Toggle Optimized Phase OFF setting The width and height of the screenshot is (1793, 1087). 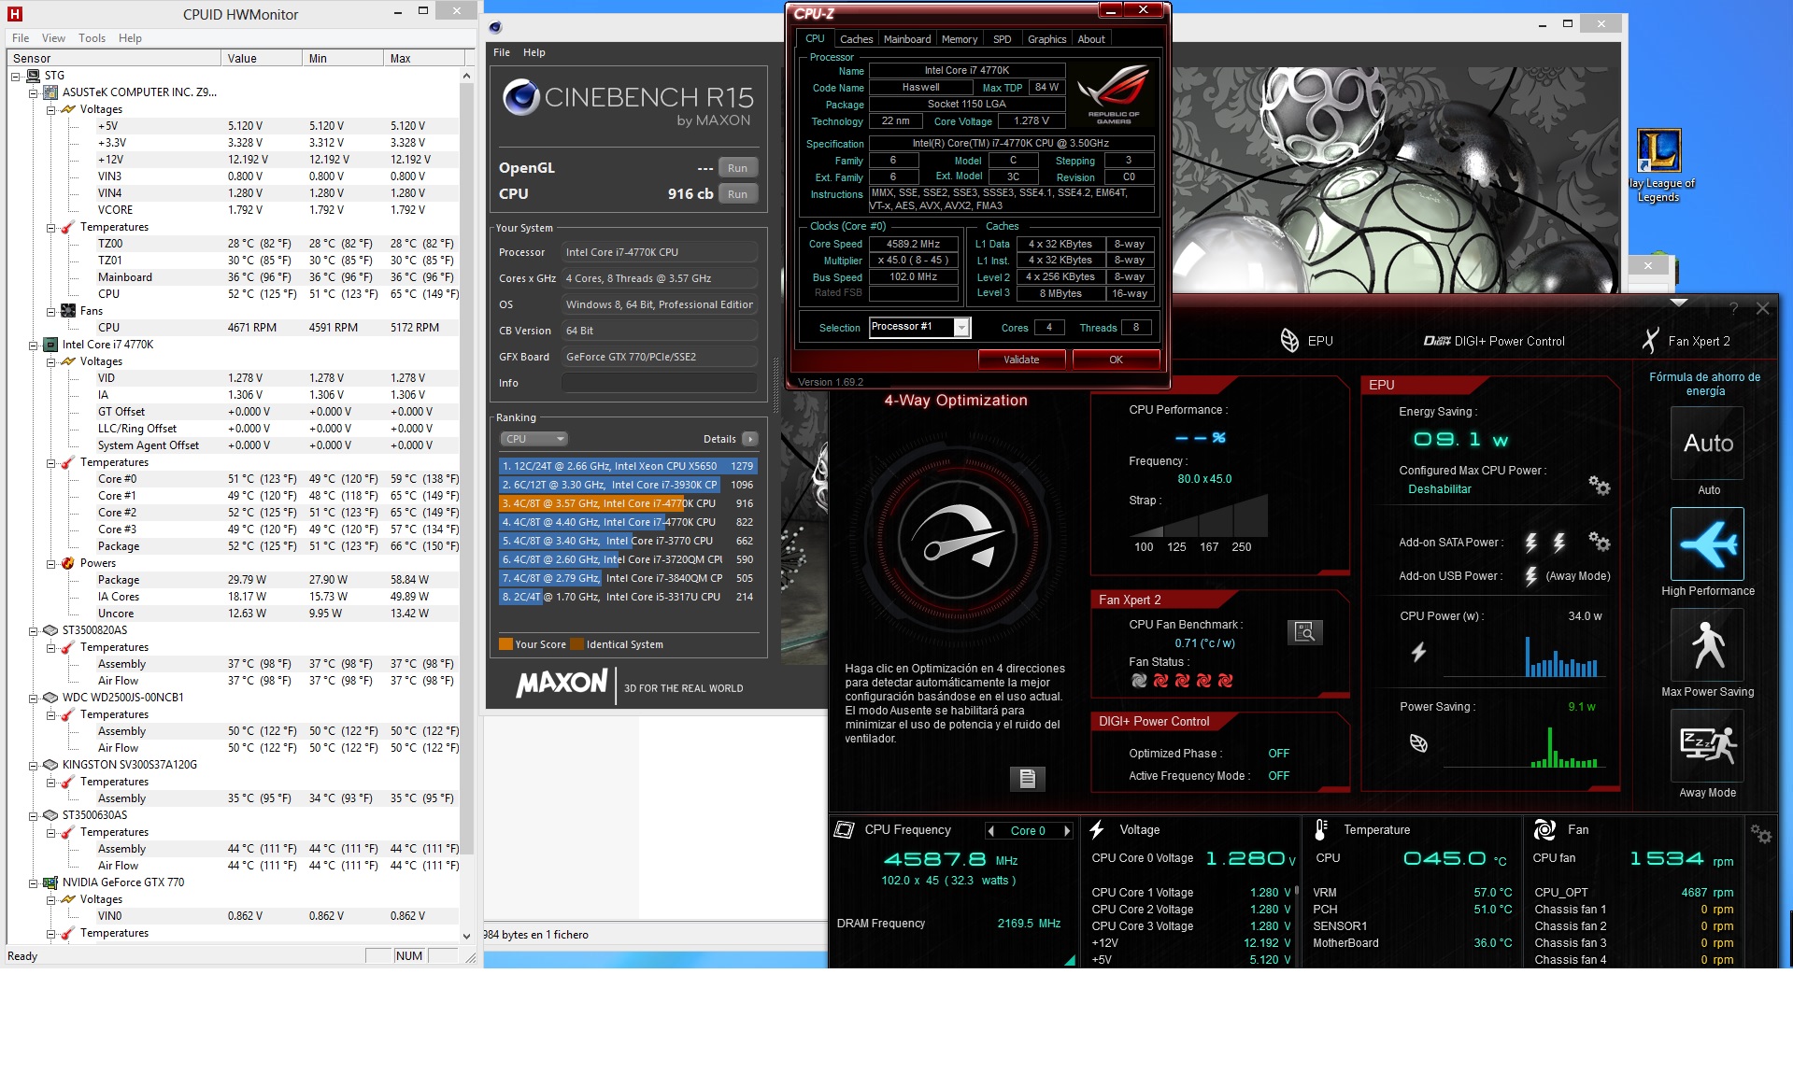pyautogui.click(x=1278, y=754)
